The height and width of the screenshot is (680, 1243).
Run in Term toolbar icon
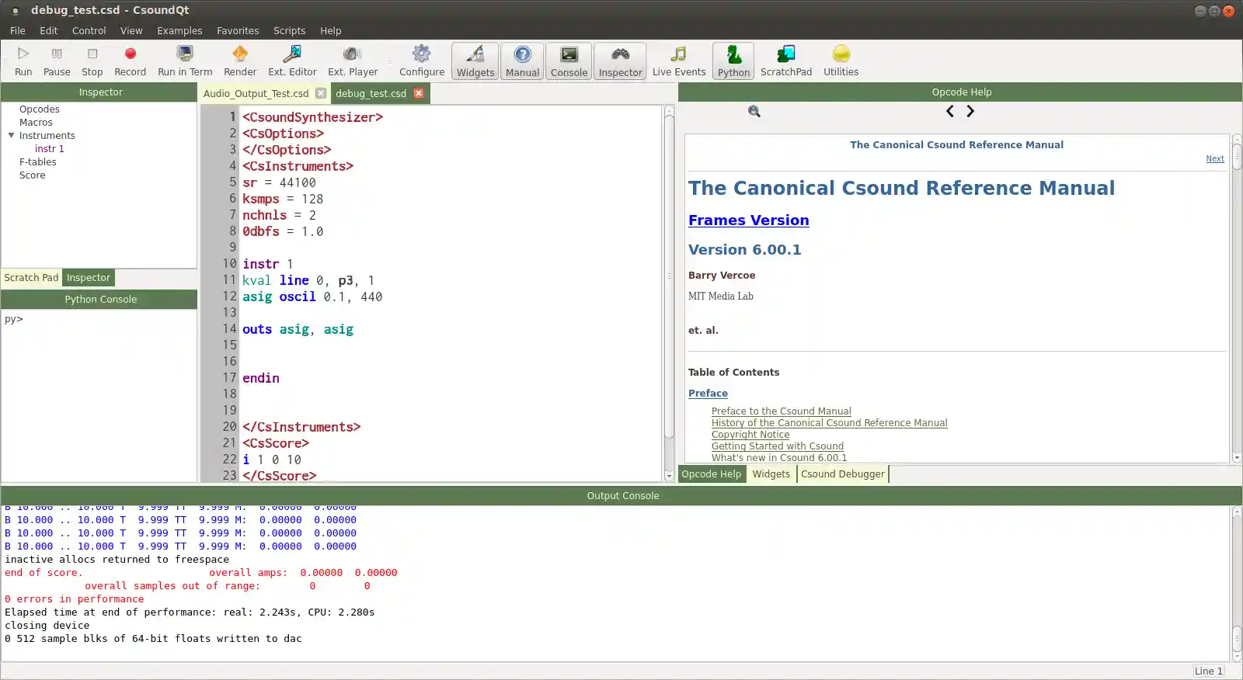coord(185,61)
